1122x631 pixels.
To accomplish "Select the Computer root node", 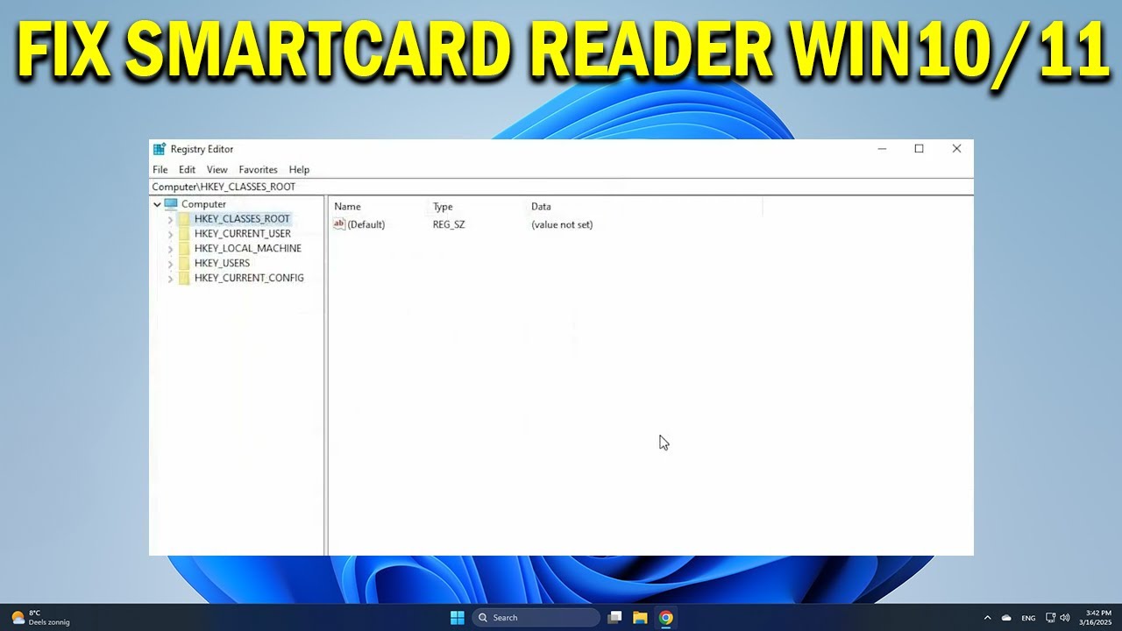I will coord(203,204).
